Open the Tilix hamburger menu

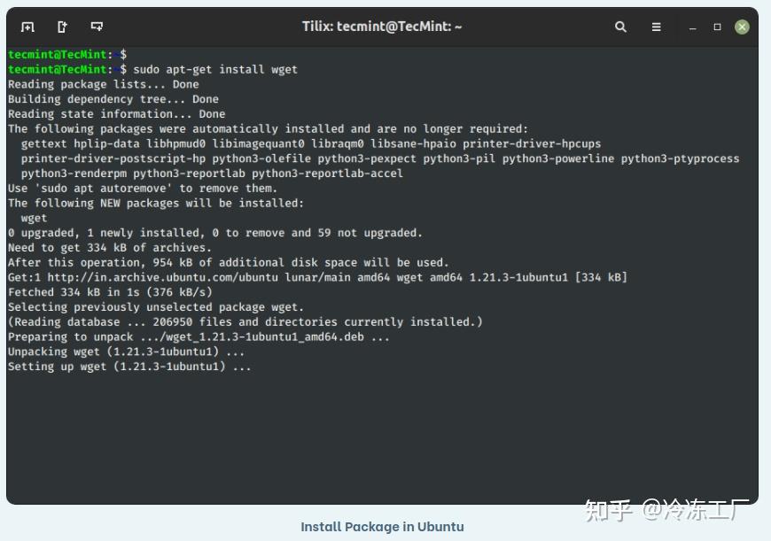[x=656, y=27]
